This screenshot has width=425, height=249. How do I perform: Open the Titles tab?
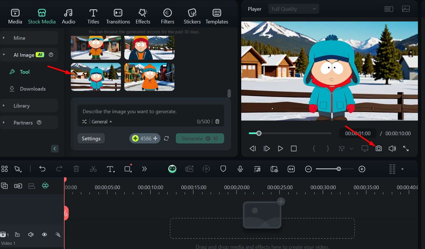tap(93, 16)
